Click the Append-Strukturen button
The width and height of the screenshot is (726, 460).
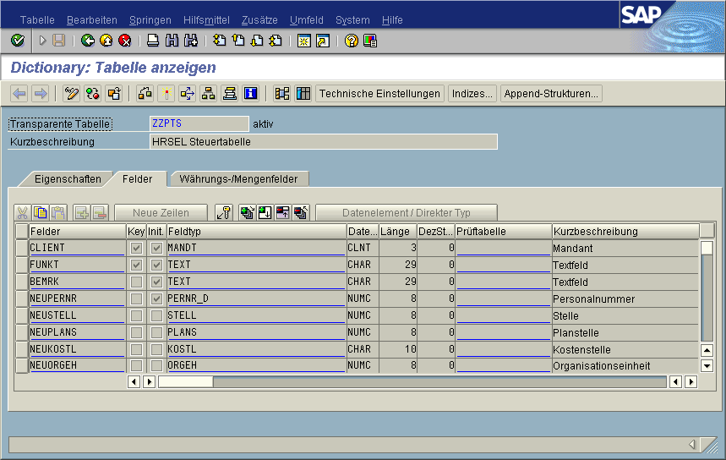pyautogui.click(x=551, y=94)
